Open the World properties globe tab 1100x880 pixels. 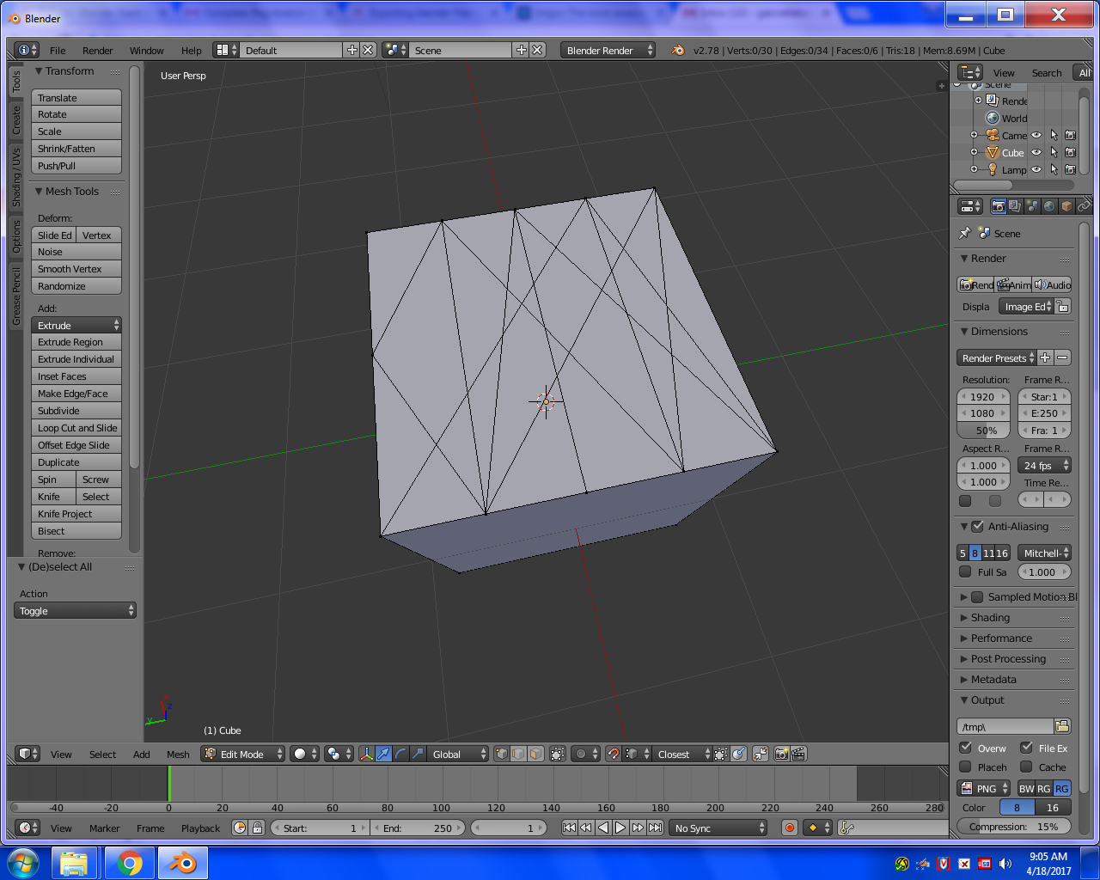coord(1049,206)
